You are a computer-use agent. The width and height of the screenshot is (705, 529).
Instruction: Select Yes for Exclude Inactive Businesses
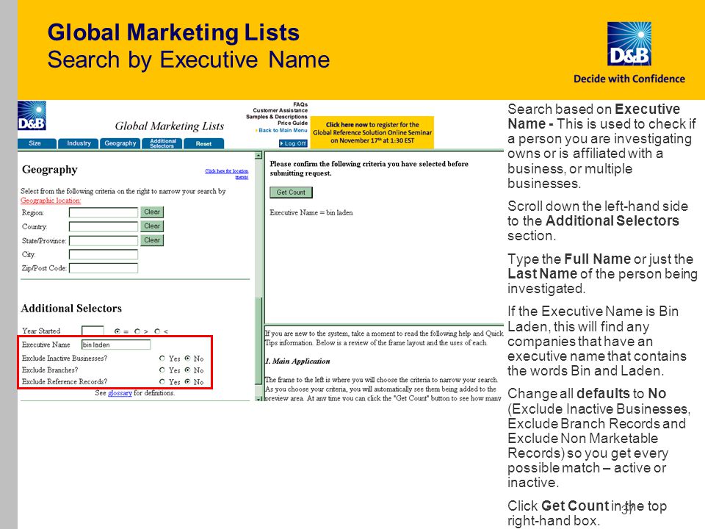(162, 359)
